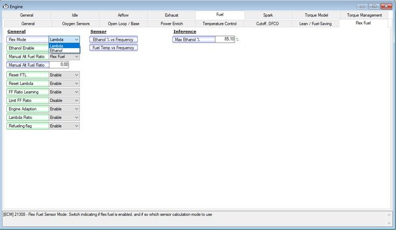Open the Manual Alt Fuel Ratio dropdown

click(x=77, y=57)
